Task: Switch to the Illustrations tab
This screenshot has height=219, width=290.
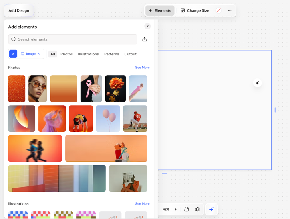Action: pyautogui.click(x=88, y=54)
